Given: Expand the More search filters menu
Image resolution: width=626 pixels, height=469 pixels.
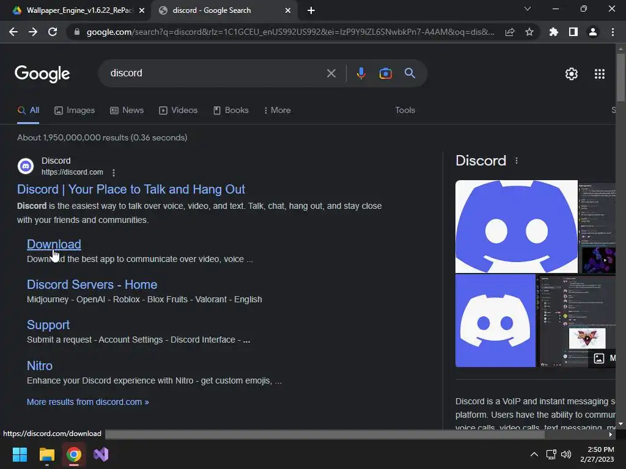Looking at the screenshot, I should (277, 110).
